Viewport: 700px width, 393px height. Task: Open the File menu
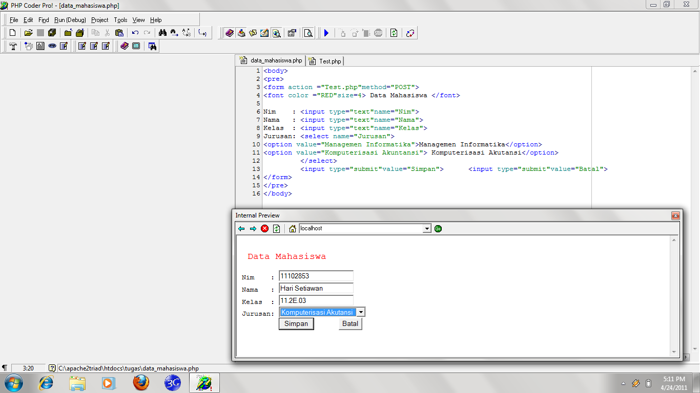[x=14, y=20]
